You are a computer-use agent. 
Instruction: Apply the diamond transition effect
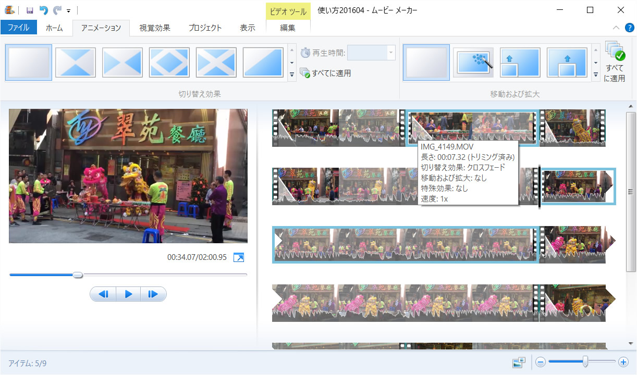click(x=169, y=62)
